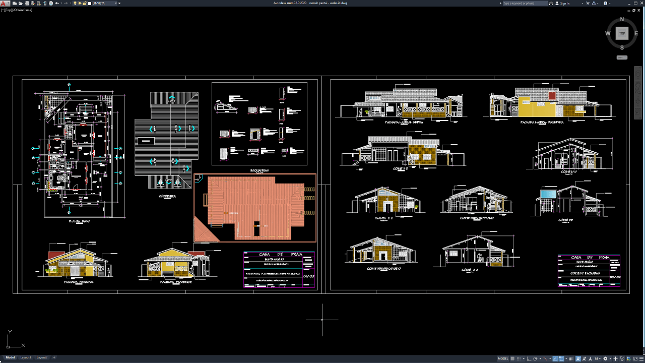Toggle Ortho mode in status bar
This screenshot has height=363, width=645.
[529, 358]
